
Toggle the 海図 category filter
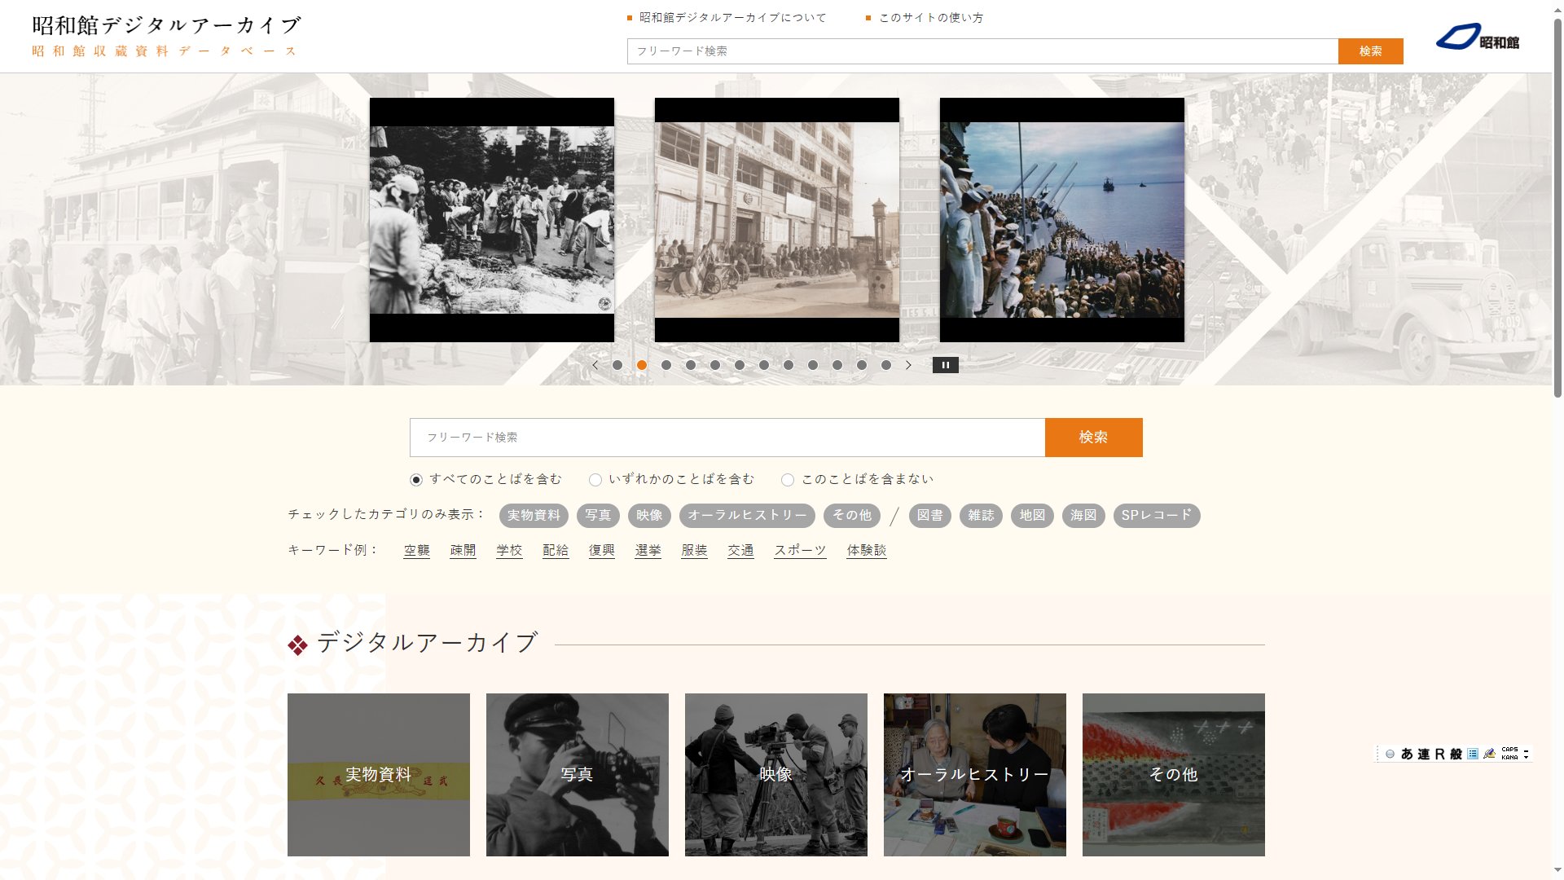click(x=1083, y=516)
